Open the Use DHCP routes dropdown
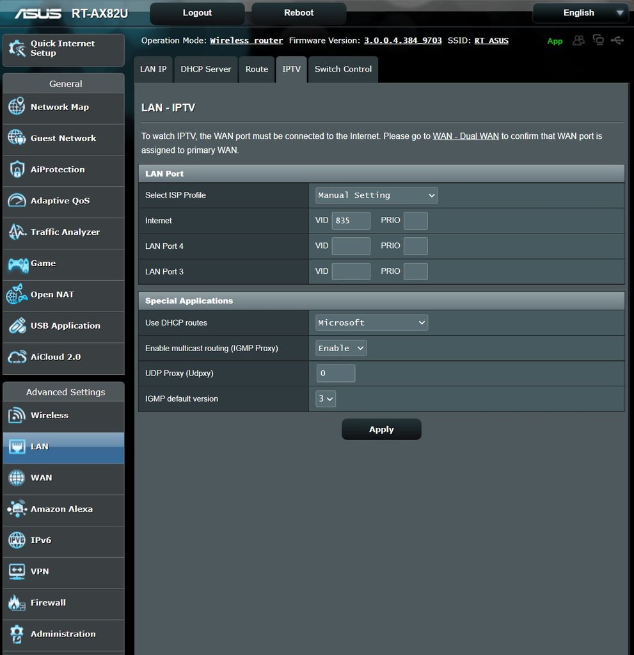This screenshot has width=634, height=655. tap(372, 323)
